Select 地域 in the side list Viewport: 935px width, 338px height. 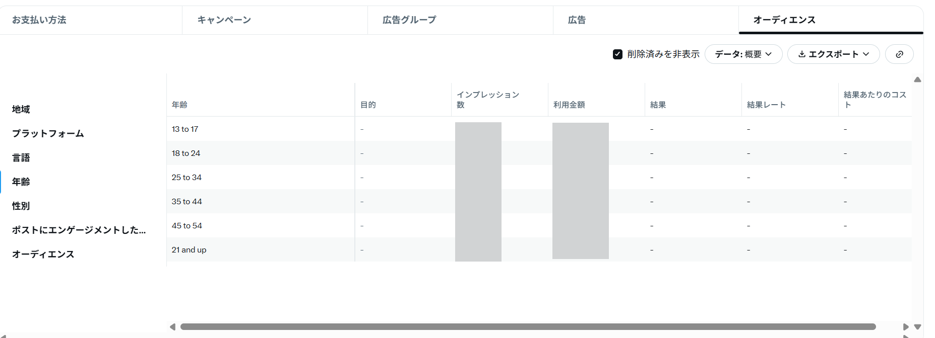pos(21,109)
